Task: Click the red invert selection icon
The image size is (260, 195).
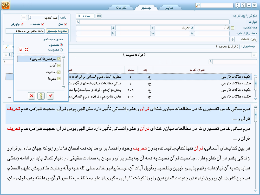Action: [x=21, y=49]
